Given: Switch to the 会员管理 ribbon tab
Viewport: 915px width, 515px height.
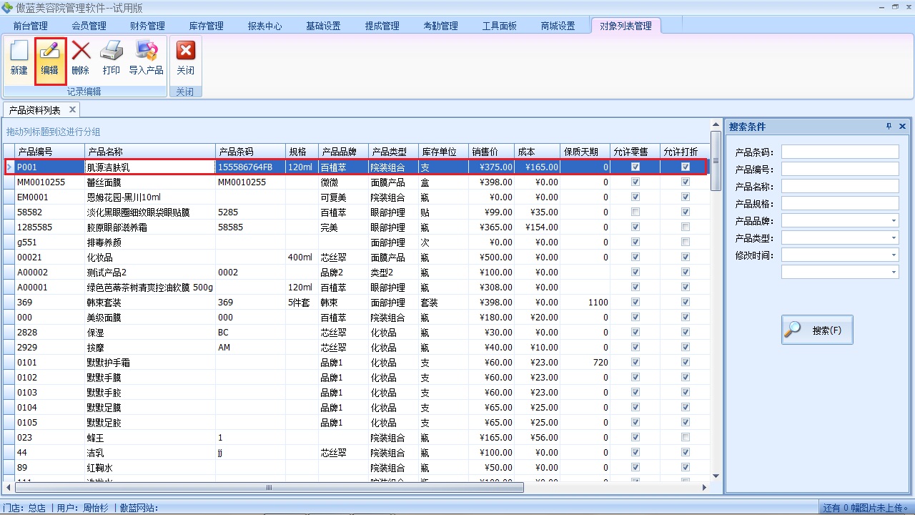Looking at the screenshot, I should coord(89,26).
